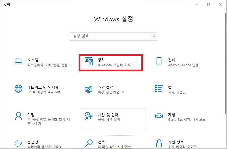Viewport: 227px width, 149px height.
Task: Click the 'Bluetooth, 프린터, 마우스' description
Action: pyautogui.click(x=116, y=65)
